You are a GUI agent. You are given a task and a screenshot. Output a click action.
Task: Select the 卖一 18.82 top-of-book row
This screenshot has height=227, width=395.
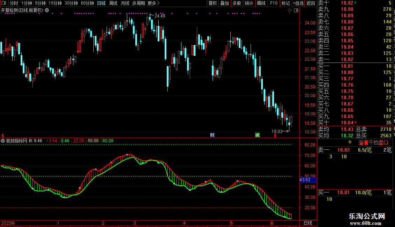pos(355,59)
